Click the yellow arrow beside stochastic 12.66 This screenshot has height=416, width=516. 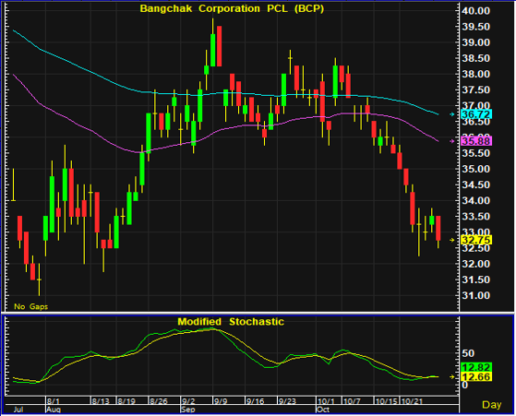pos(452,377)
